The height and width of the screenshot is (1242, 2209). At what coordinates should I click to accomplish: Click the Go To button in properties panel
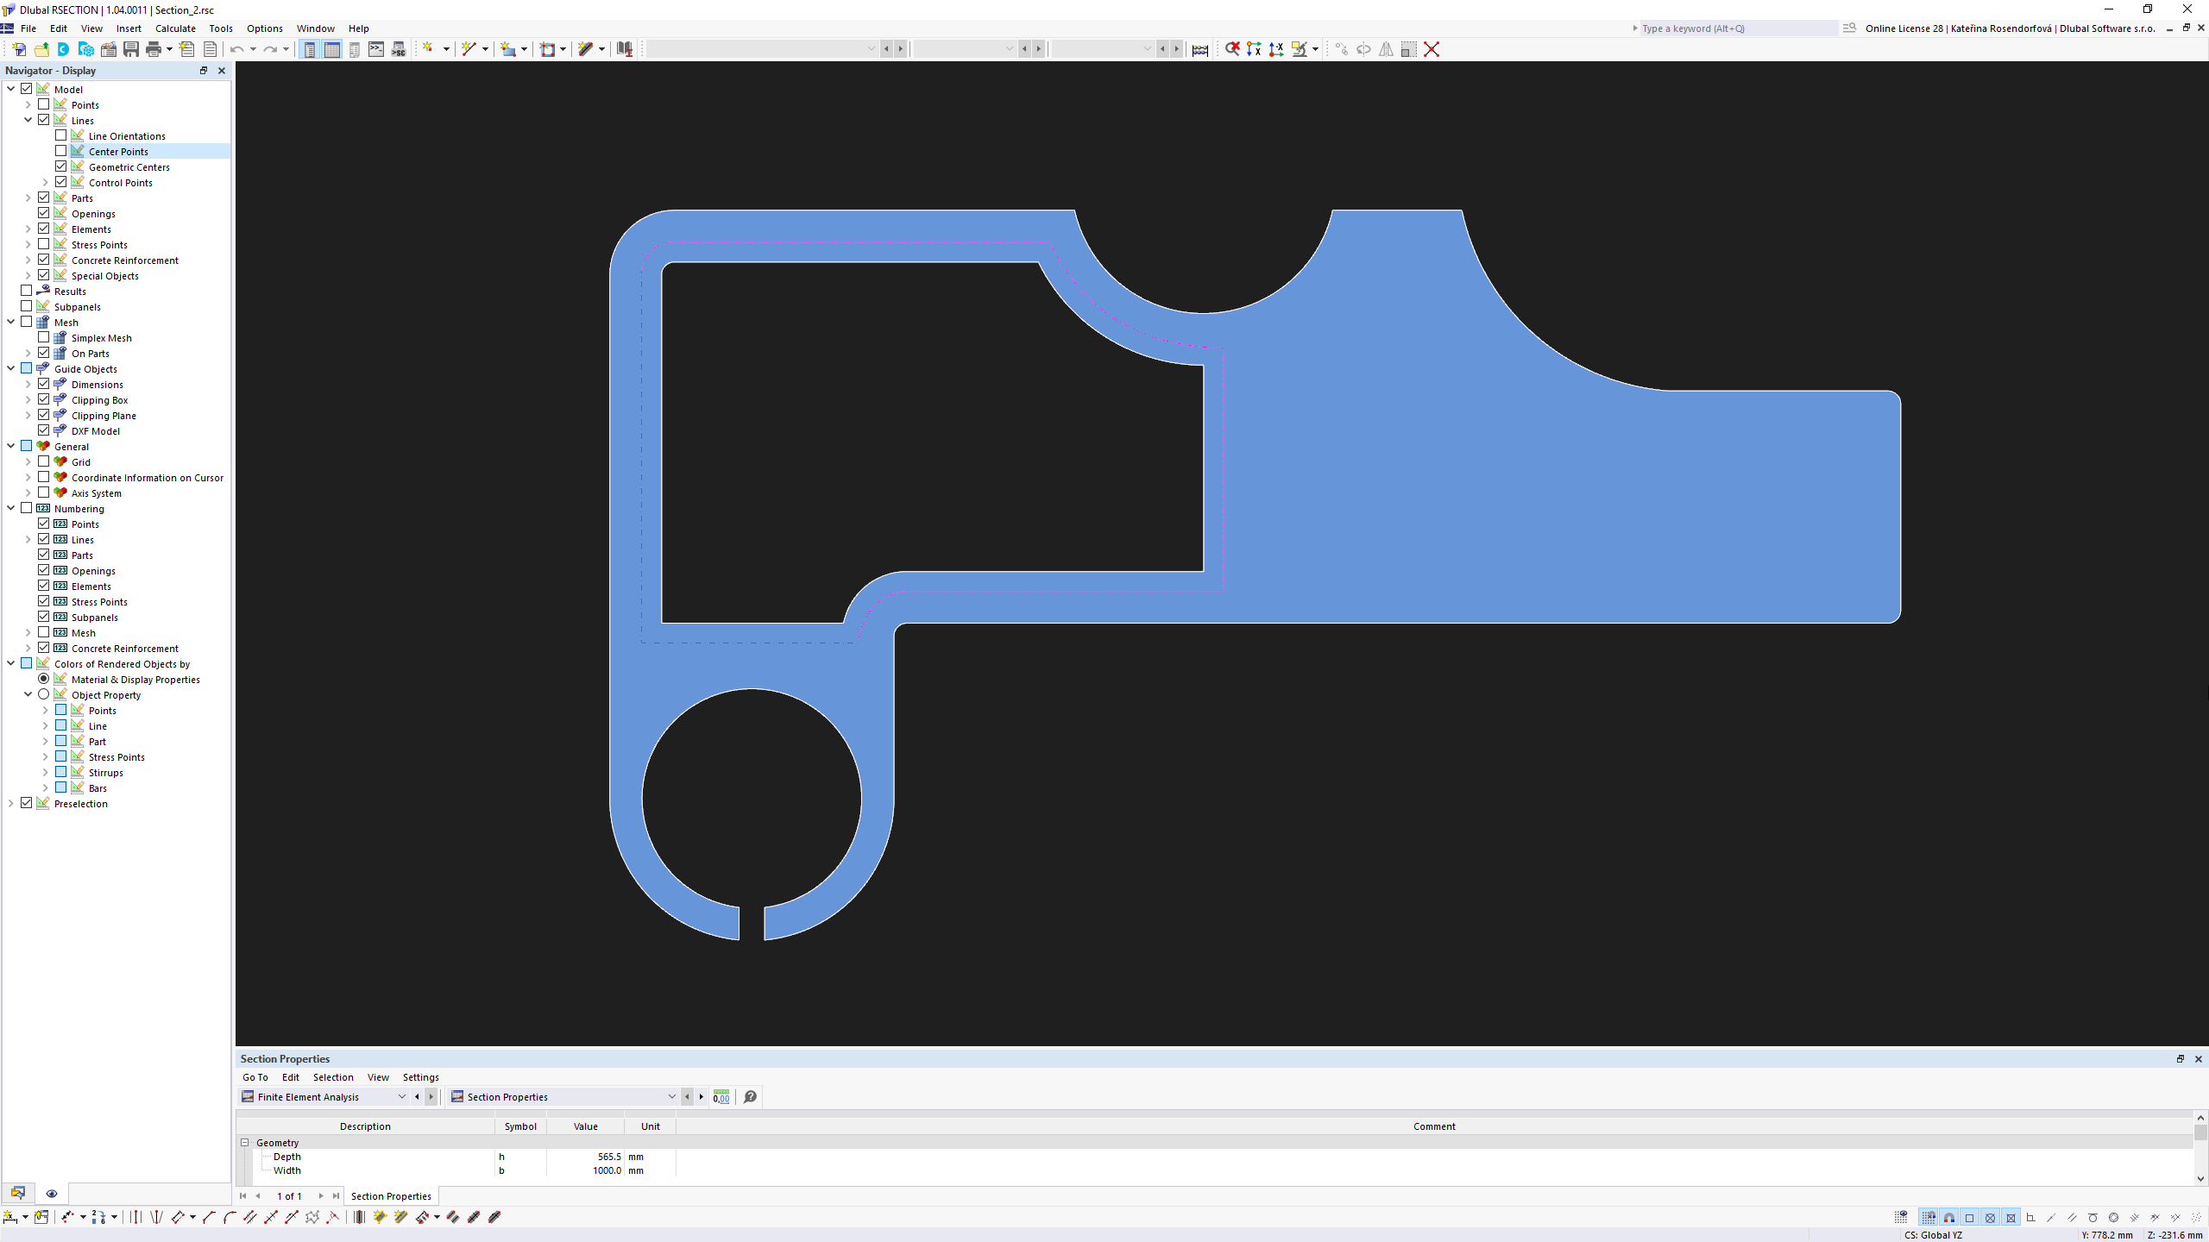click(x=255, y=1076)
